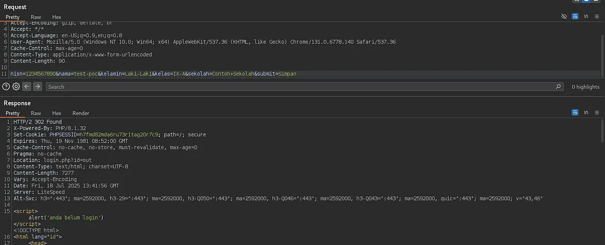The height and width of the screenshot is (245, 605).
Task: Open the search help question mark icon
Action: pos(6,87)
